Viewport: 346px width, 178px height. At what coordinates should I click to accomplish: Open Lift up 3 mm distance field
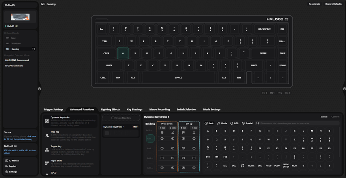(x=183, y=128)
